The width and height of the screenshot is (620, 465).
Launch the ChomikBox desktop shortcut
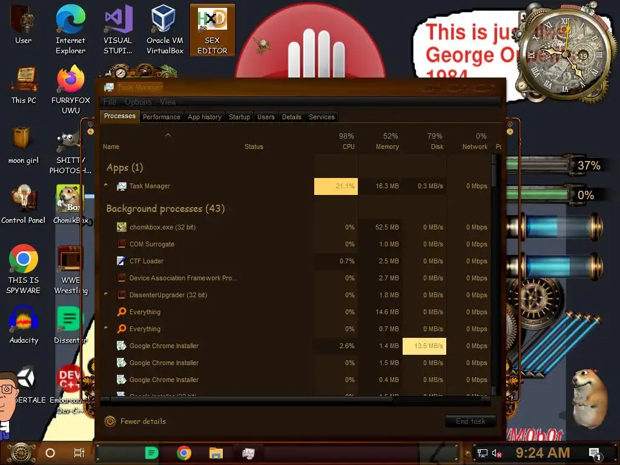tap(70, 204)
